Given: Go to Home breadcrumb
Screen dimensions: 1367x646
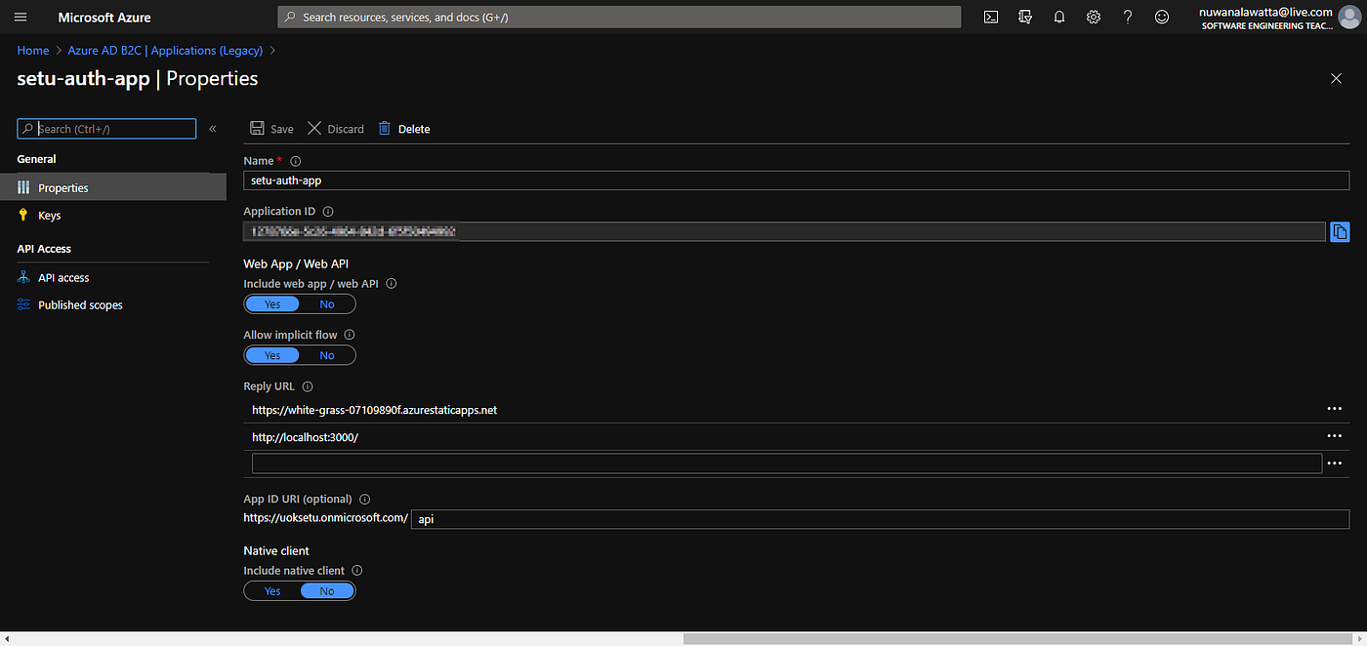Looking at the screenshot, I should tap(33, 50).
